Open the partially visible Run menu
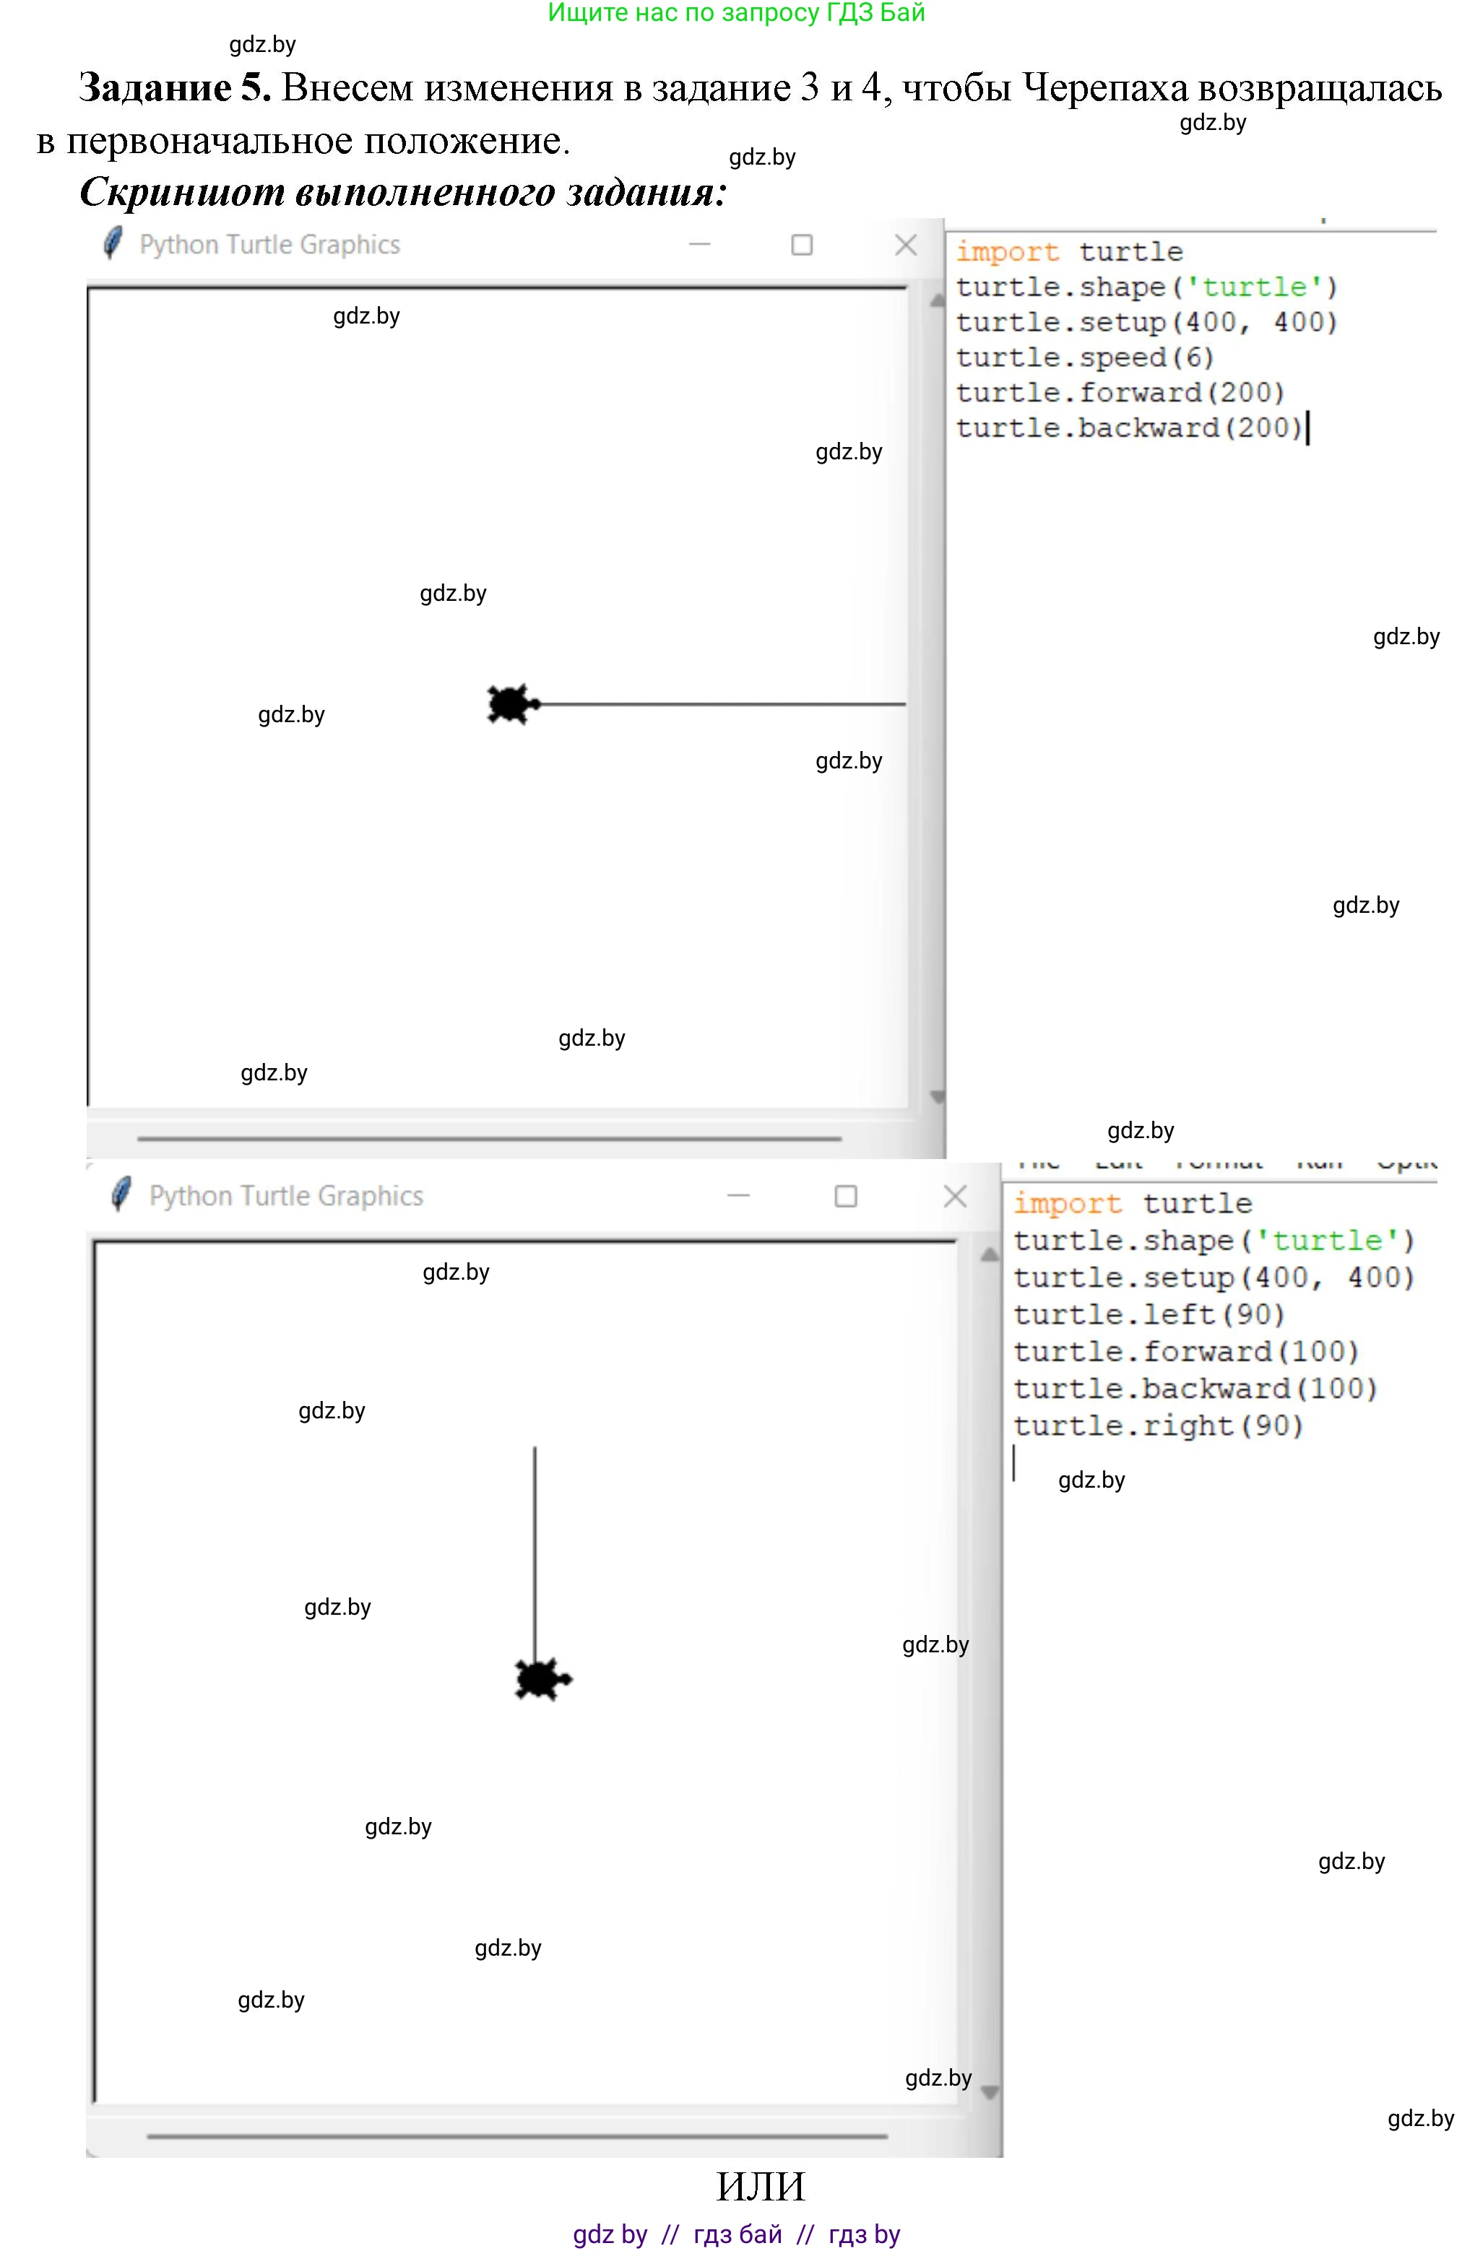 (1319, 1164)
